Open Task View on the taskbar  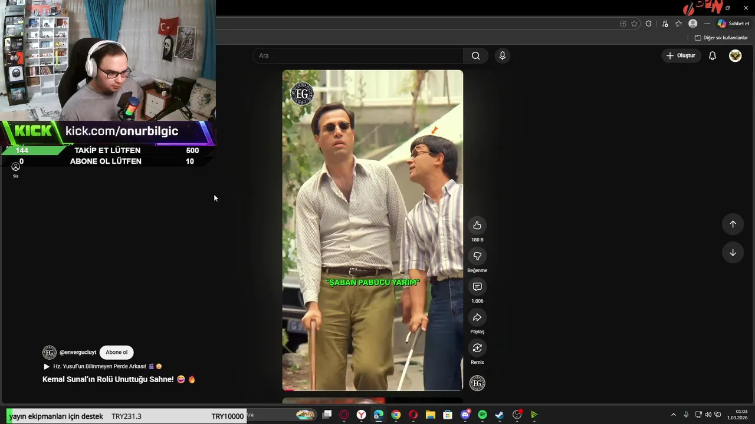point(327,415)
